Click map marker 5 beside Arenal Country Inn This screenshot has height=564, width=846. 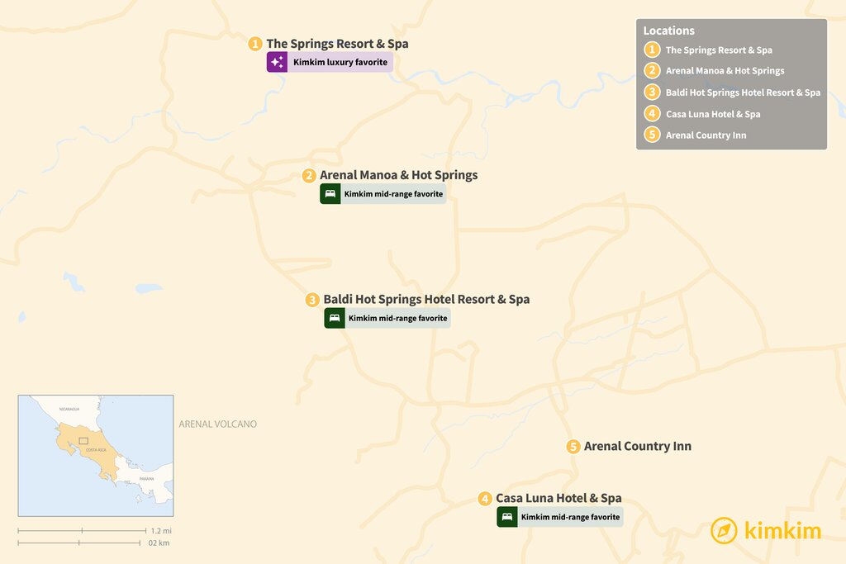(573, 447)
